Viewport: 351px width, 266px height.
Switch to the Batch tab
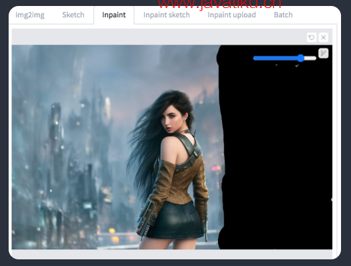click(283, 15)
